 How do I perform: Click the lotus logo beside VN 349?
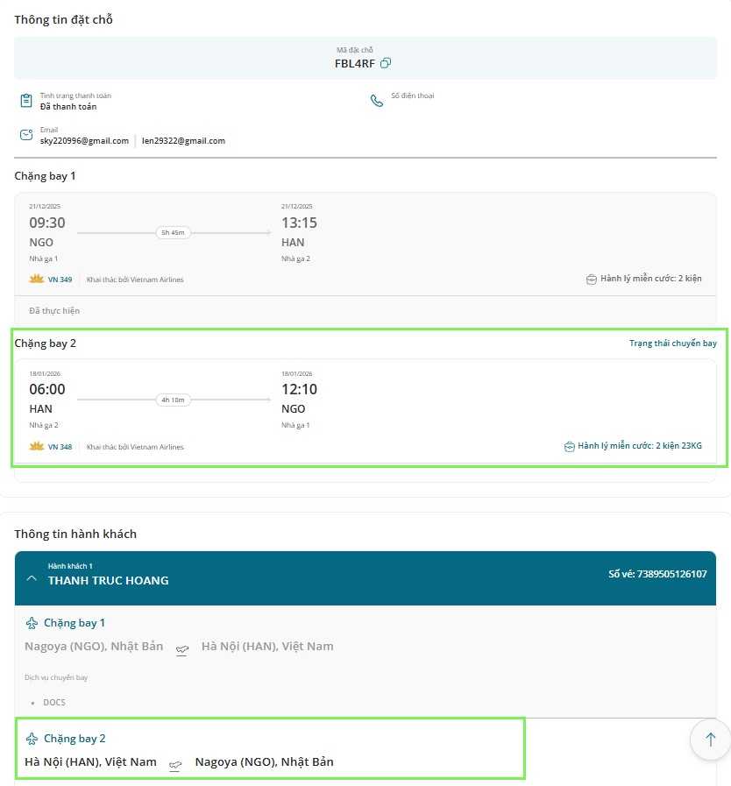pyautogui.click(x=37, y=279)
